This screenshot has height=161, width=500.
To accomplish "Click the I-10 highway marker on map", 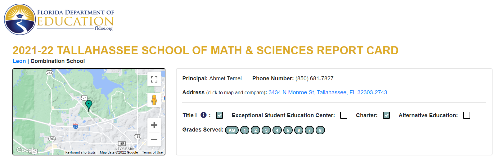I will click(x=75, y=126).
